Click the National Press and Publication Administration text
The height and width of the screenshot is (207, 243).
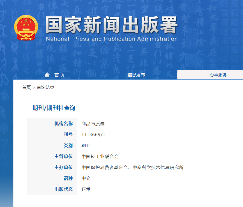point(112,39)
